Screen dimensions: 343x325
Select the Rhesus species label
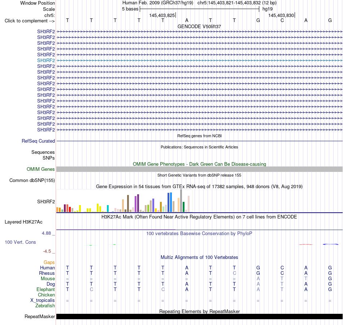coord(47,273)
